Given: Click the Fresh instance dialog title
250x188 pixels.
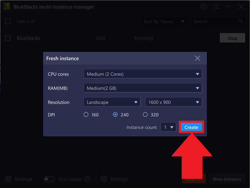Looking at the screenshot, I should [x=62, y=58].
